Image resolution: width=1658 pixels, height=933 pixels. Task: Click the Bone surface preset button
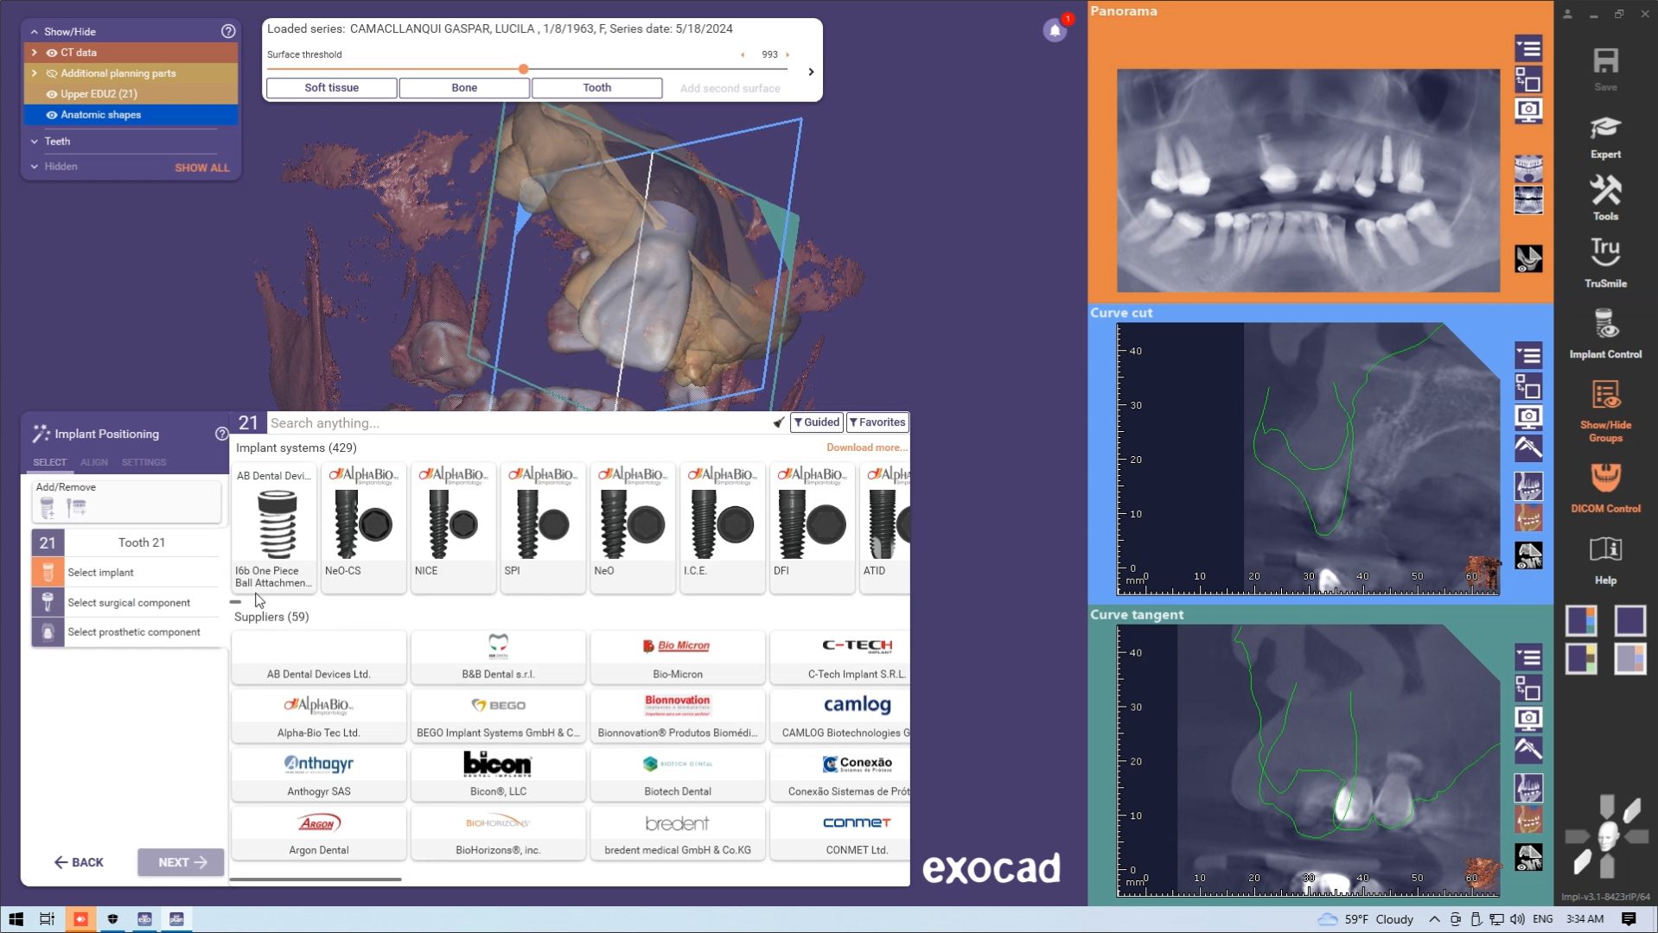(x=463, y=88)
